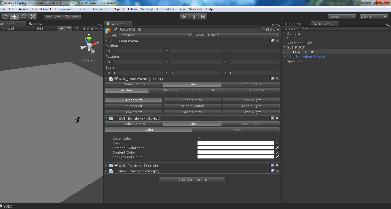Screen dimensions: 391x209
Task: Enable the Clear Color checkbox
Action: coord(199,138)
